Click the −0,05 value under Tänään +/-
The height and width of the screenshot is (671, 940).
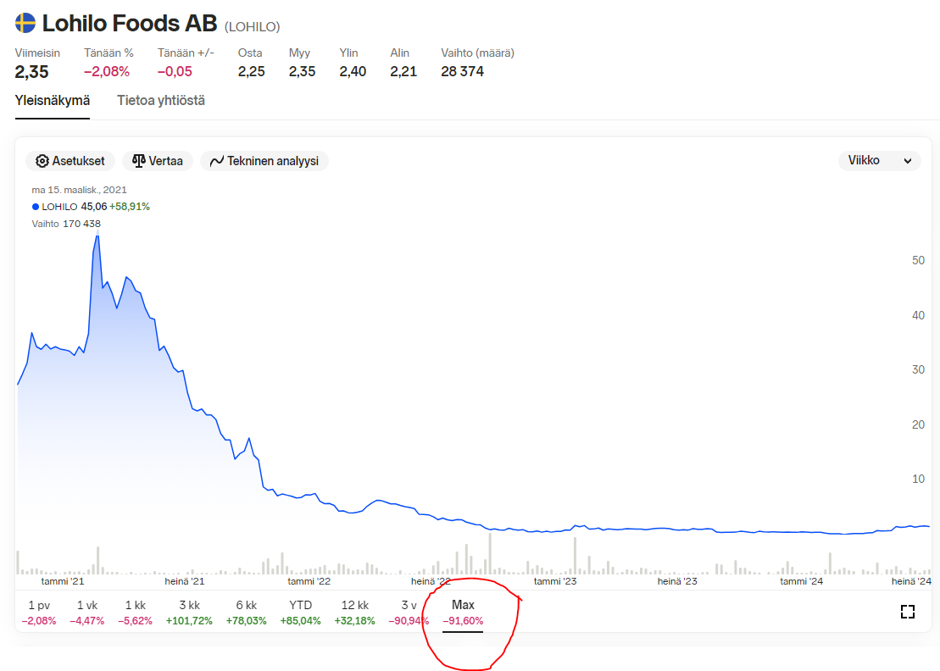(x=175, y=71)
